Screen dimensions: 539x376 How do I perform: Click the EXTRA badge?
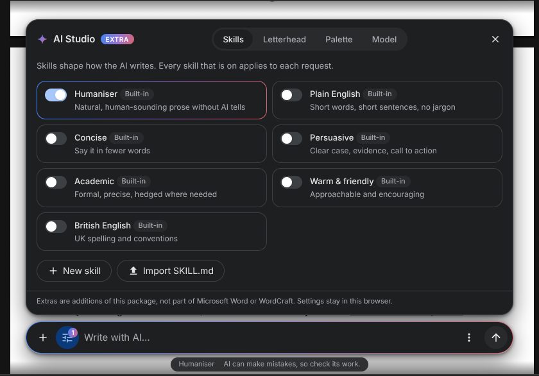117,39
